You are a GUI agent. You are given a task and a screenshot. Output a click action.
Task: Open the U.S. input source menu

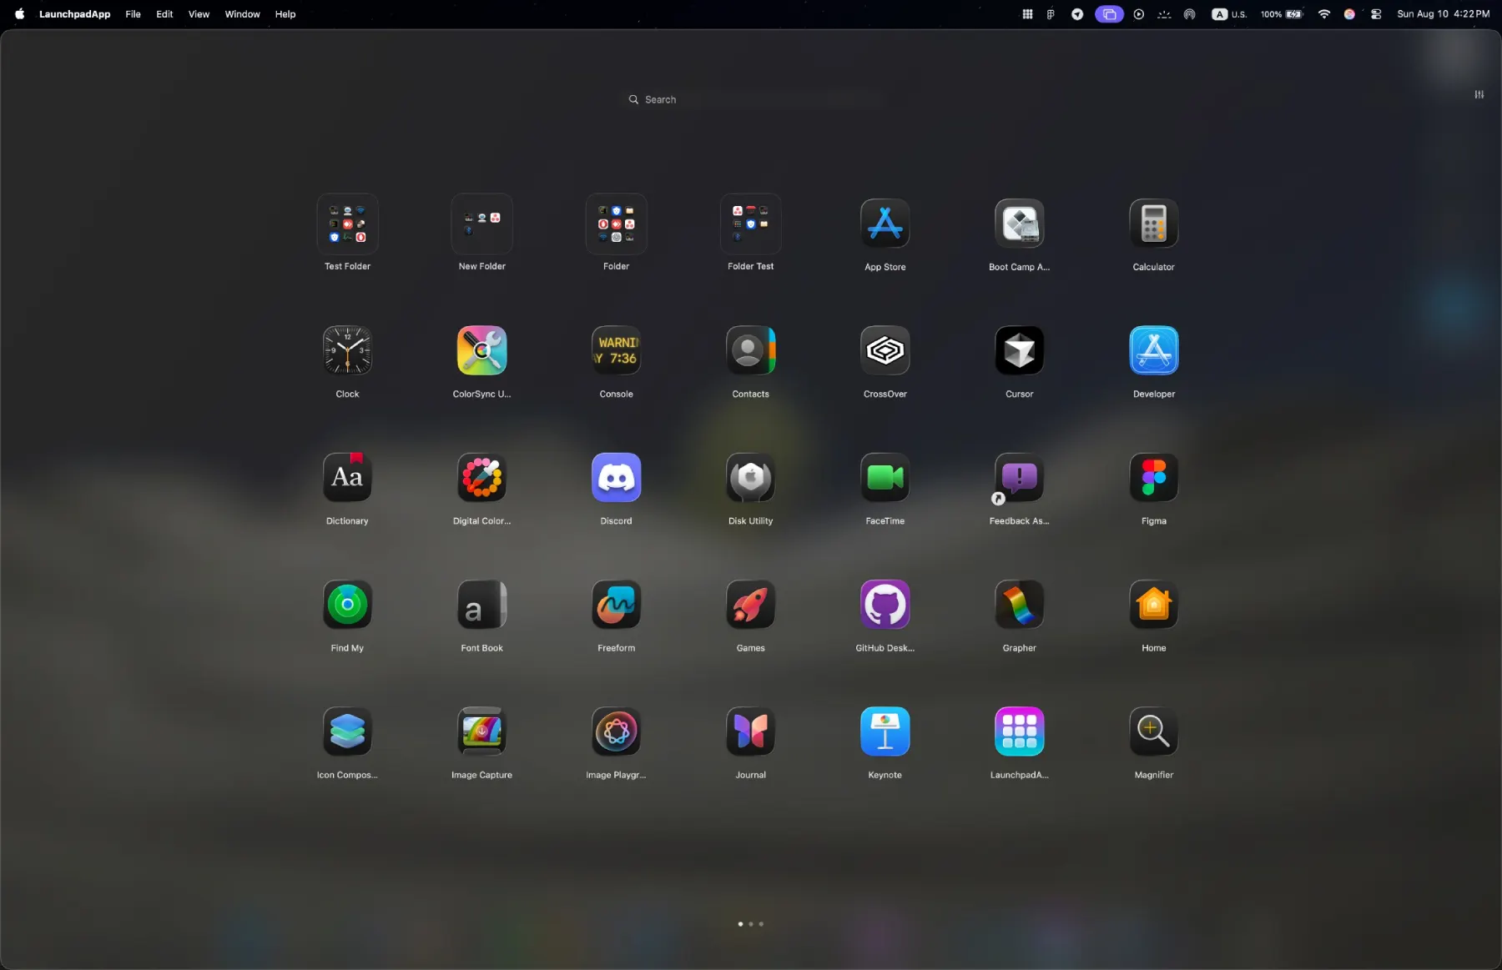point(1229,14)
